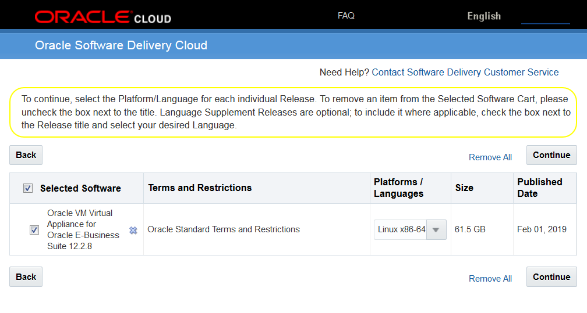Image resolution: width=587 pixels, height=313 pixels.
Task: Click the upper Remove All link
Action: pos(490,157)
